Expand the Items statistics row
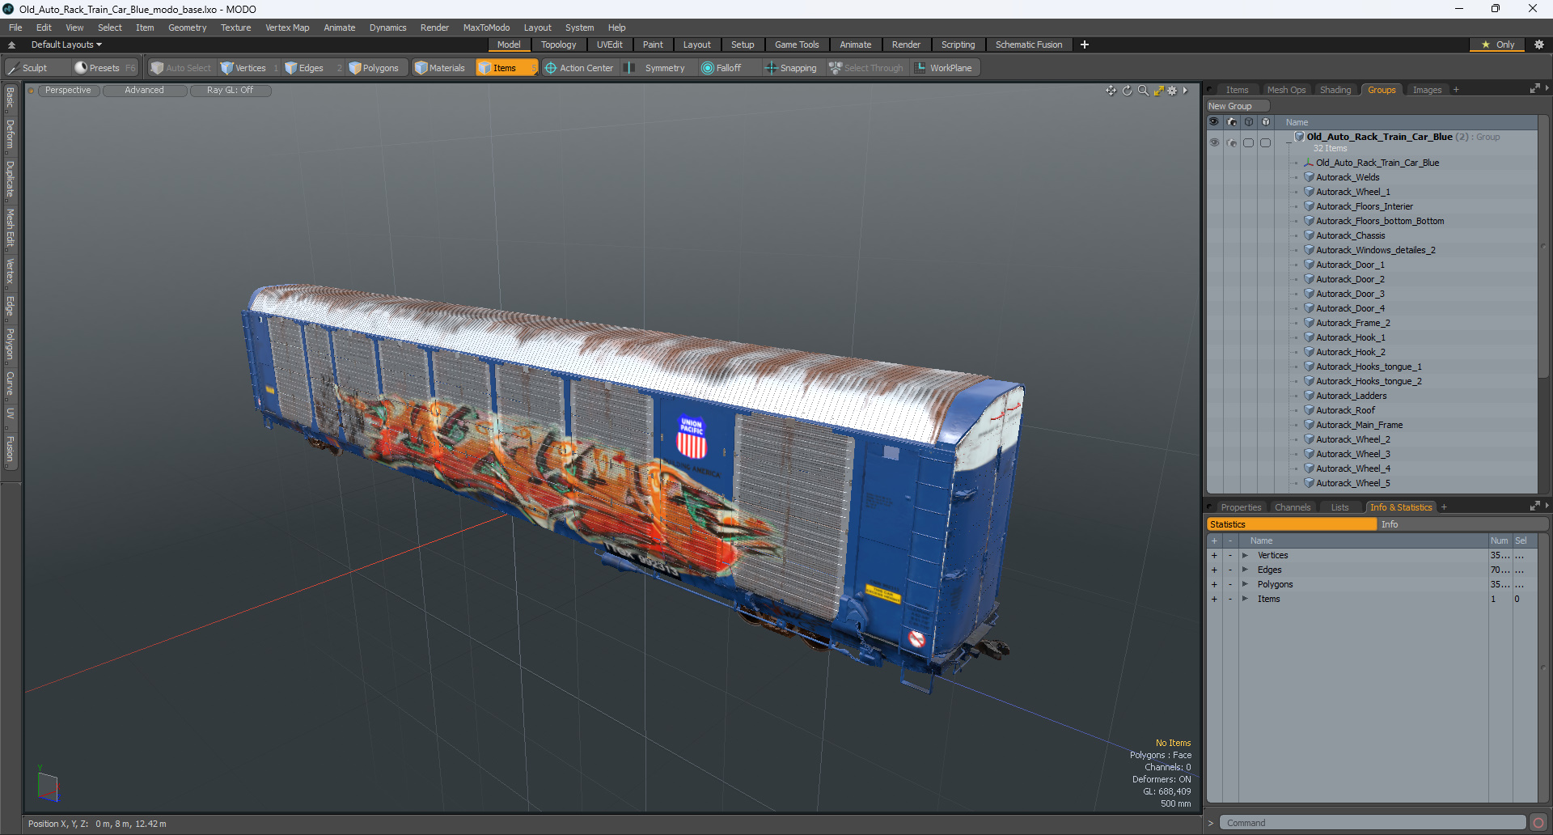Viewport: 1553px width, 835px height. pyautogui.click(x=1245, y=599)
